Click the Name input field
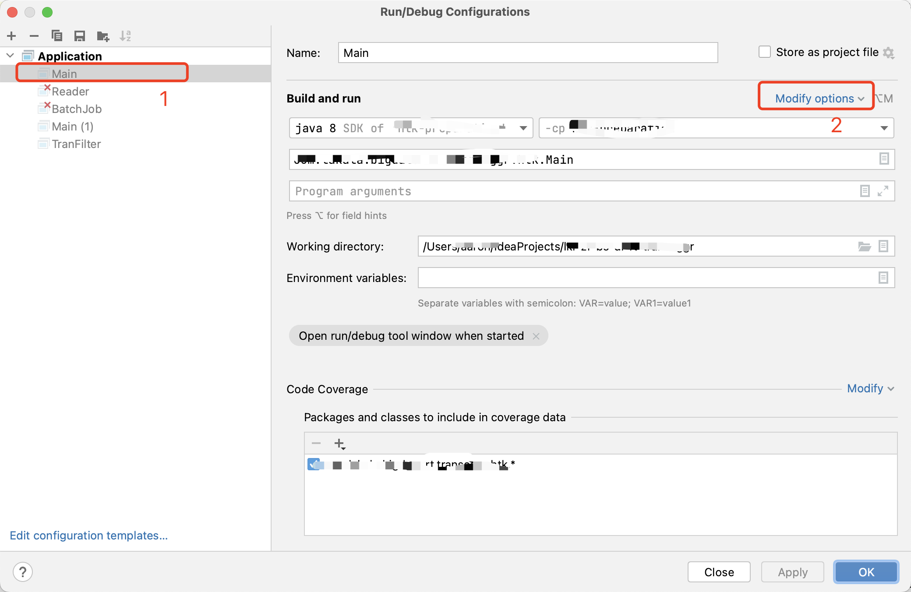The height and width of the screenshot is (592, 911). pyautogui.click(x=528, y=53)
